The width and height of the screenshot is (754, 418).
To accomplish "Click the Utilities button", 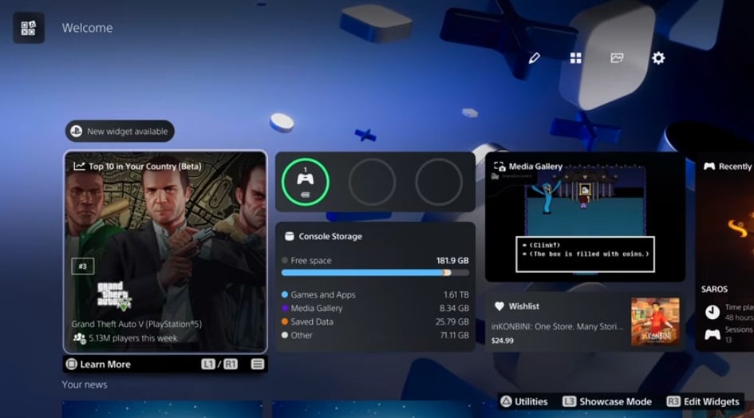I will [x=524, y=401].
